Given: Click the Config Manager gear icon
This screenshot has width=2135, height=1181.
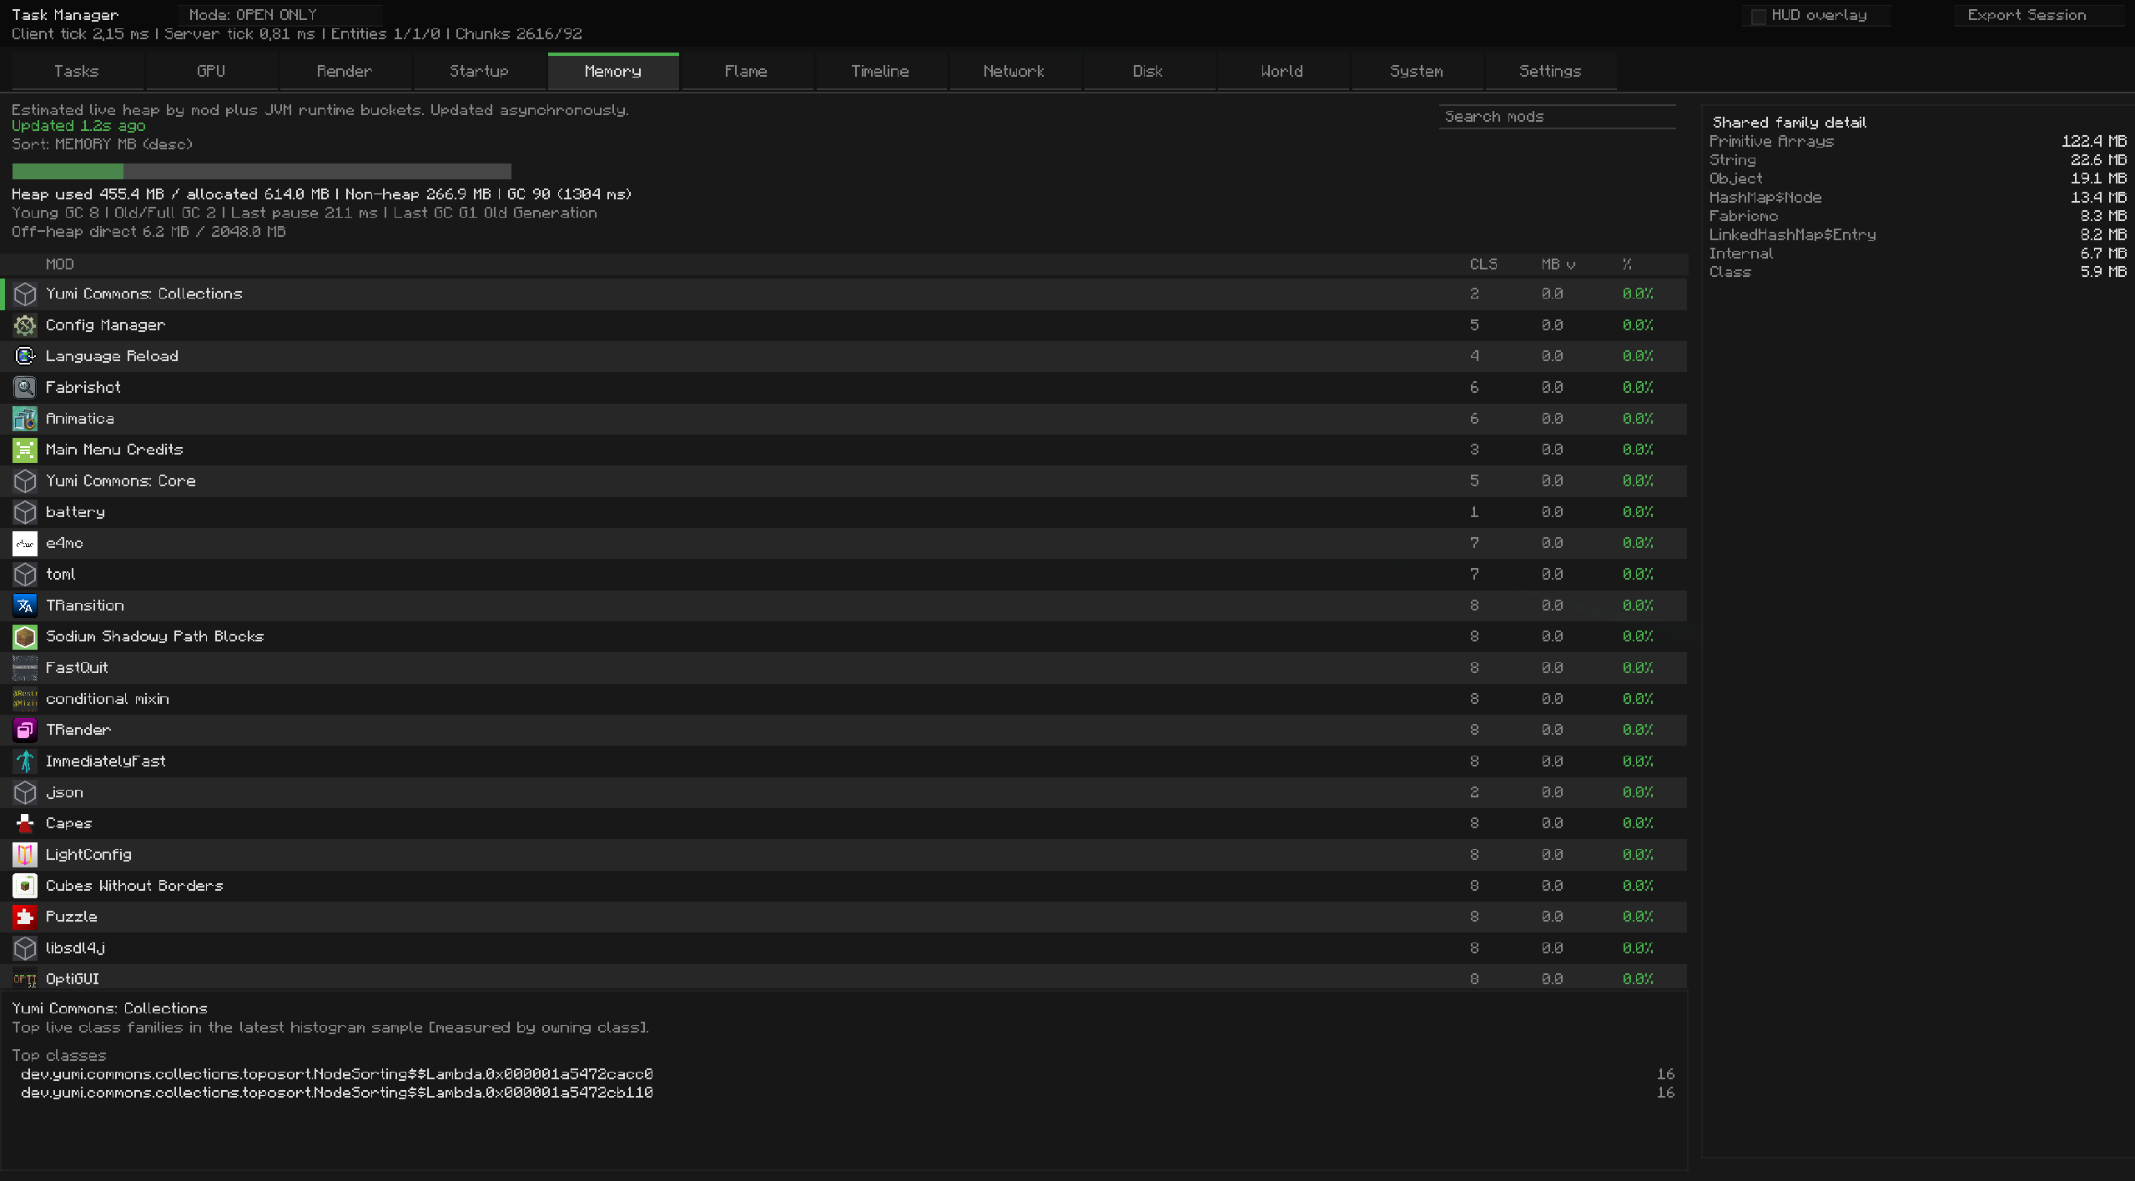Looking at the screenshot, I should [25, 325].
